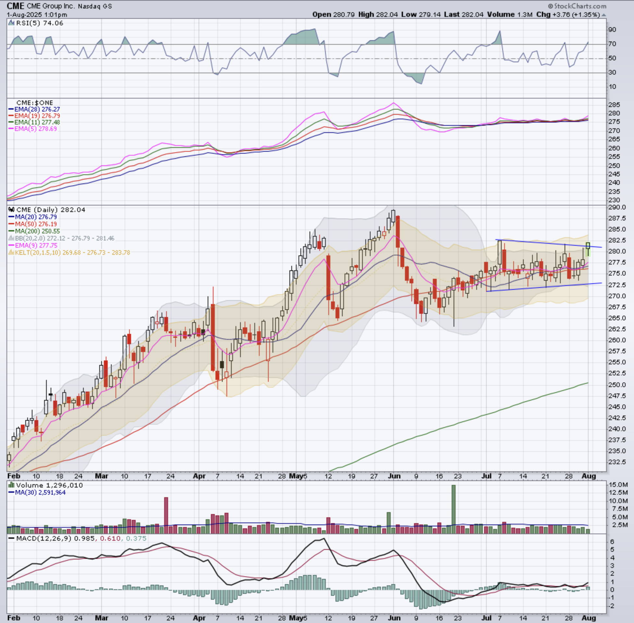The image size is (634, 623).
Task: Click the 'Nasdaq GS' exchange label
Action: click(x=95, y=6)
